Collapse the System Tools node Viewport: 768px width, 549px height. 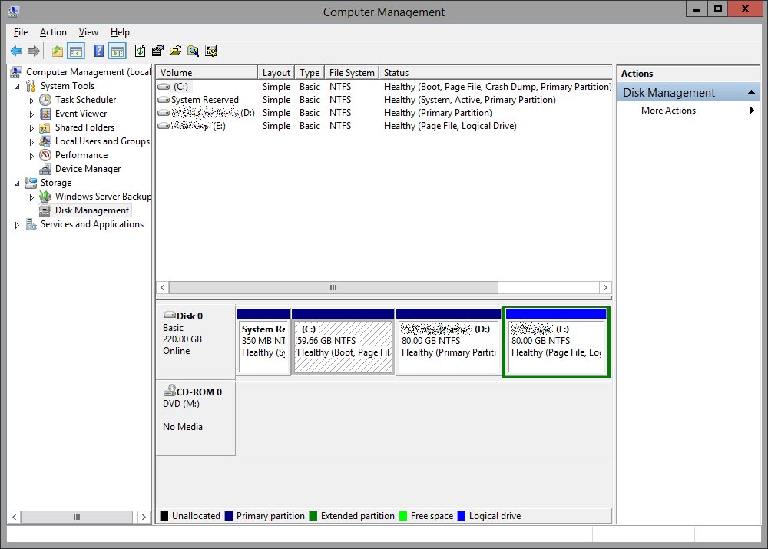coord(17,87)
